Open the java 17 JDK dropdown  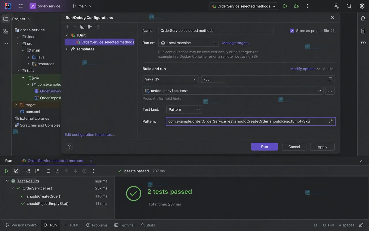pos(170,79)
